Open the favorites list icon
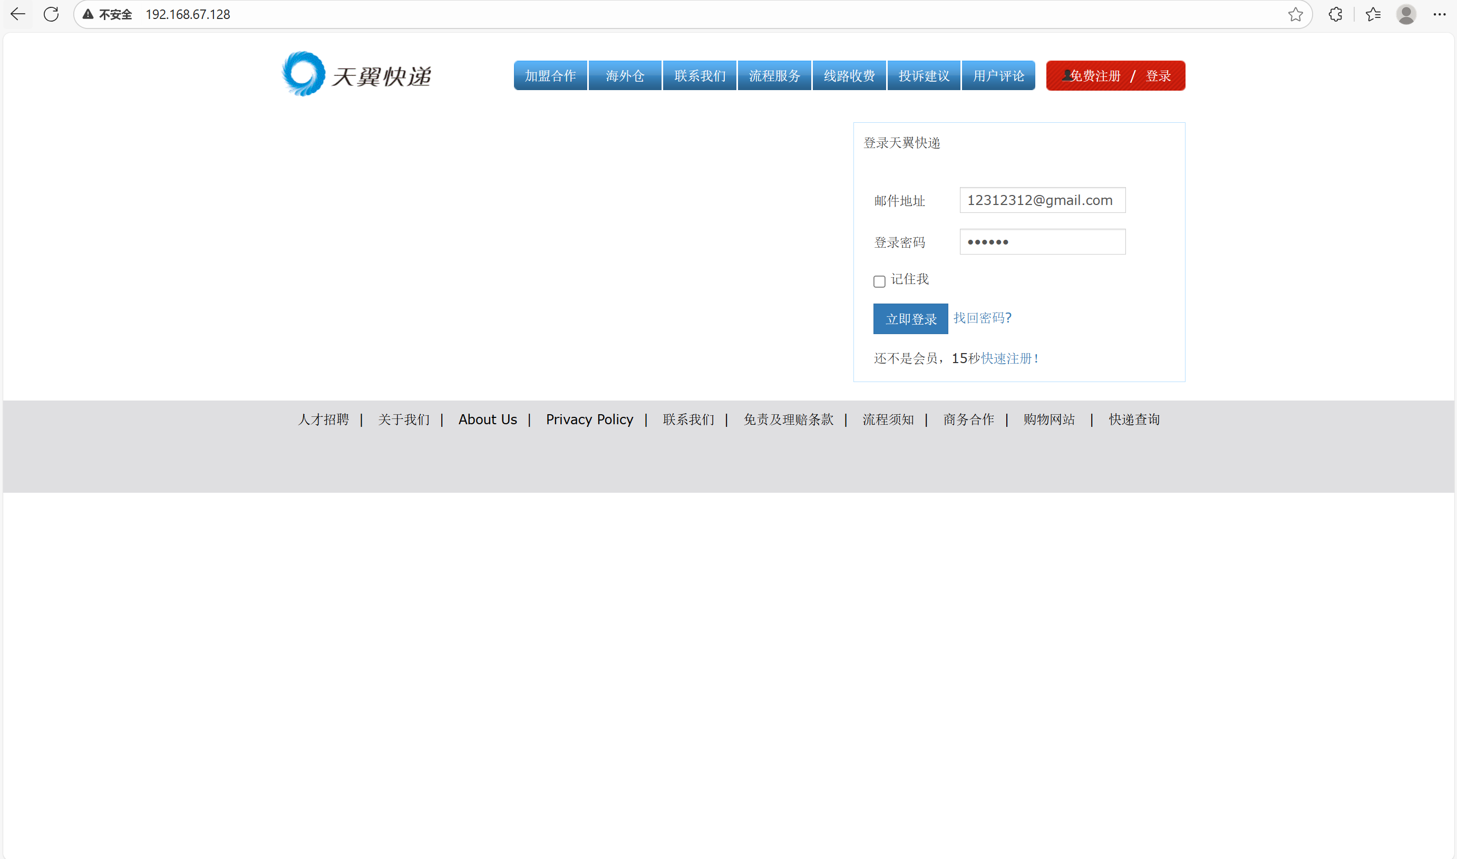The image size is (1457, 859). point(1373,14)
